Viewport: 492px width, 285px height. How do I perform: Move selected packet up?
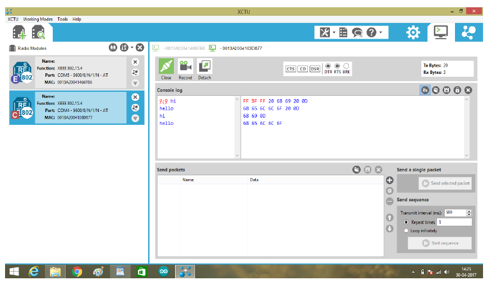point(390,218)
